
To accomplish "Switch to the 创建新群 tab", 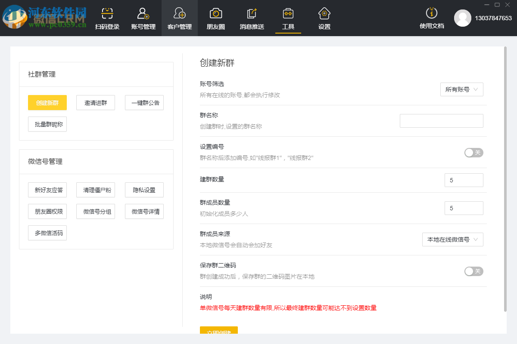I will pyautogui.click(x=47, y=102).
